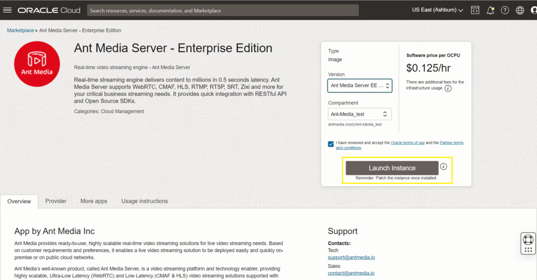This screenshot has height=280, width=537.
Task: Click the antmedia (root)/Ant-Media_test path text
Action: click(x=355, y=125)
